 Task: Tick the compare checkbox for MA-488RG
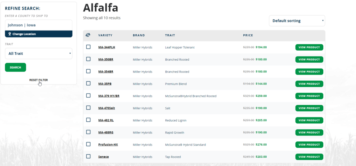pos(88,132)
